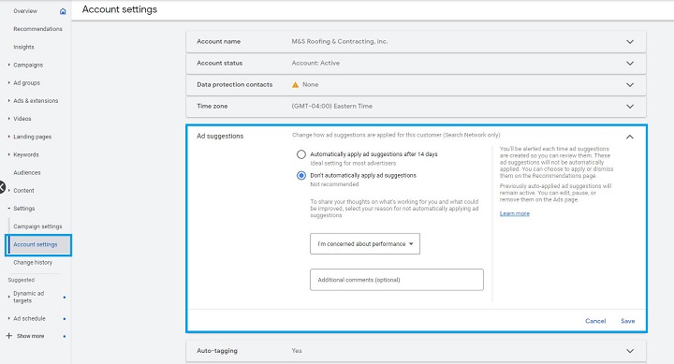674x364 pixels.
Task: Expand Landing pages in the sidebar
Action: coord(9,137)
